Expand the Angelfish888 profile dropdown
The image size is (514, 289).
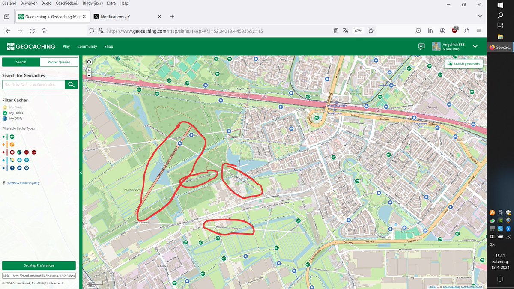point(475,46)
